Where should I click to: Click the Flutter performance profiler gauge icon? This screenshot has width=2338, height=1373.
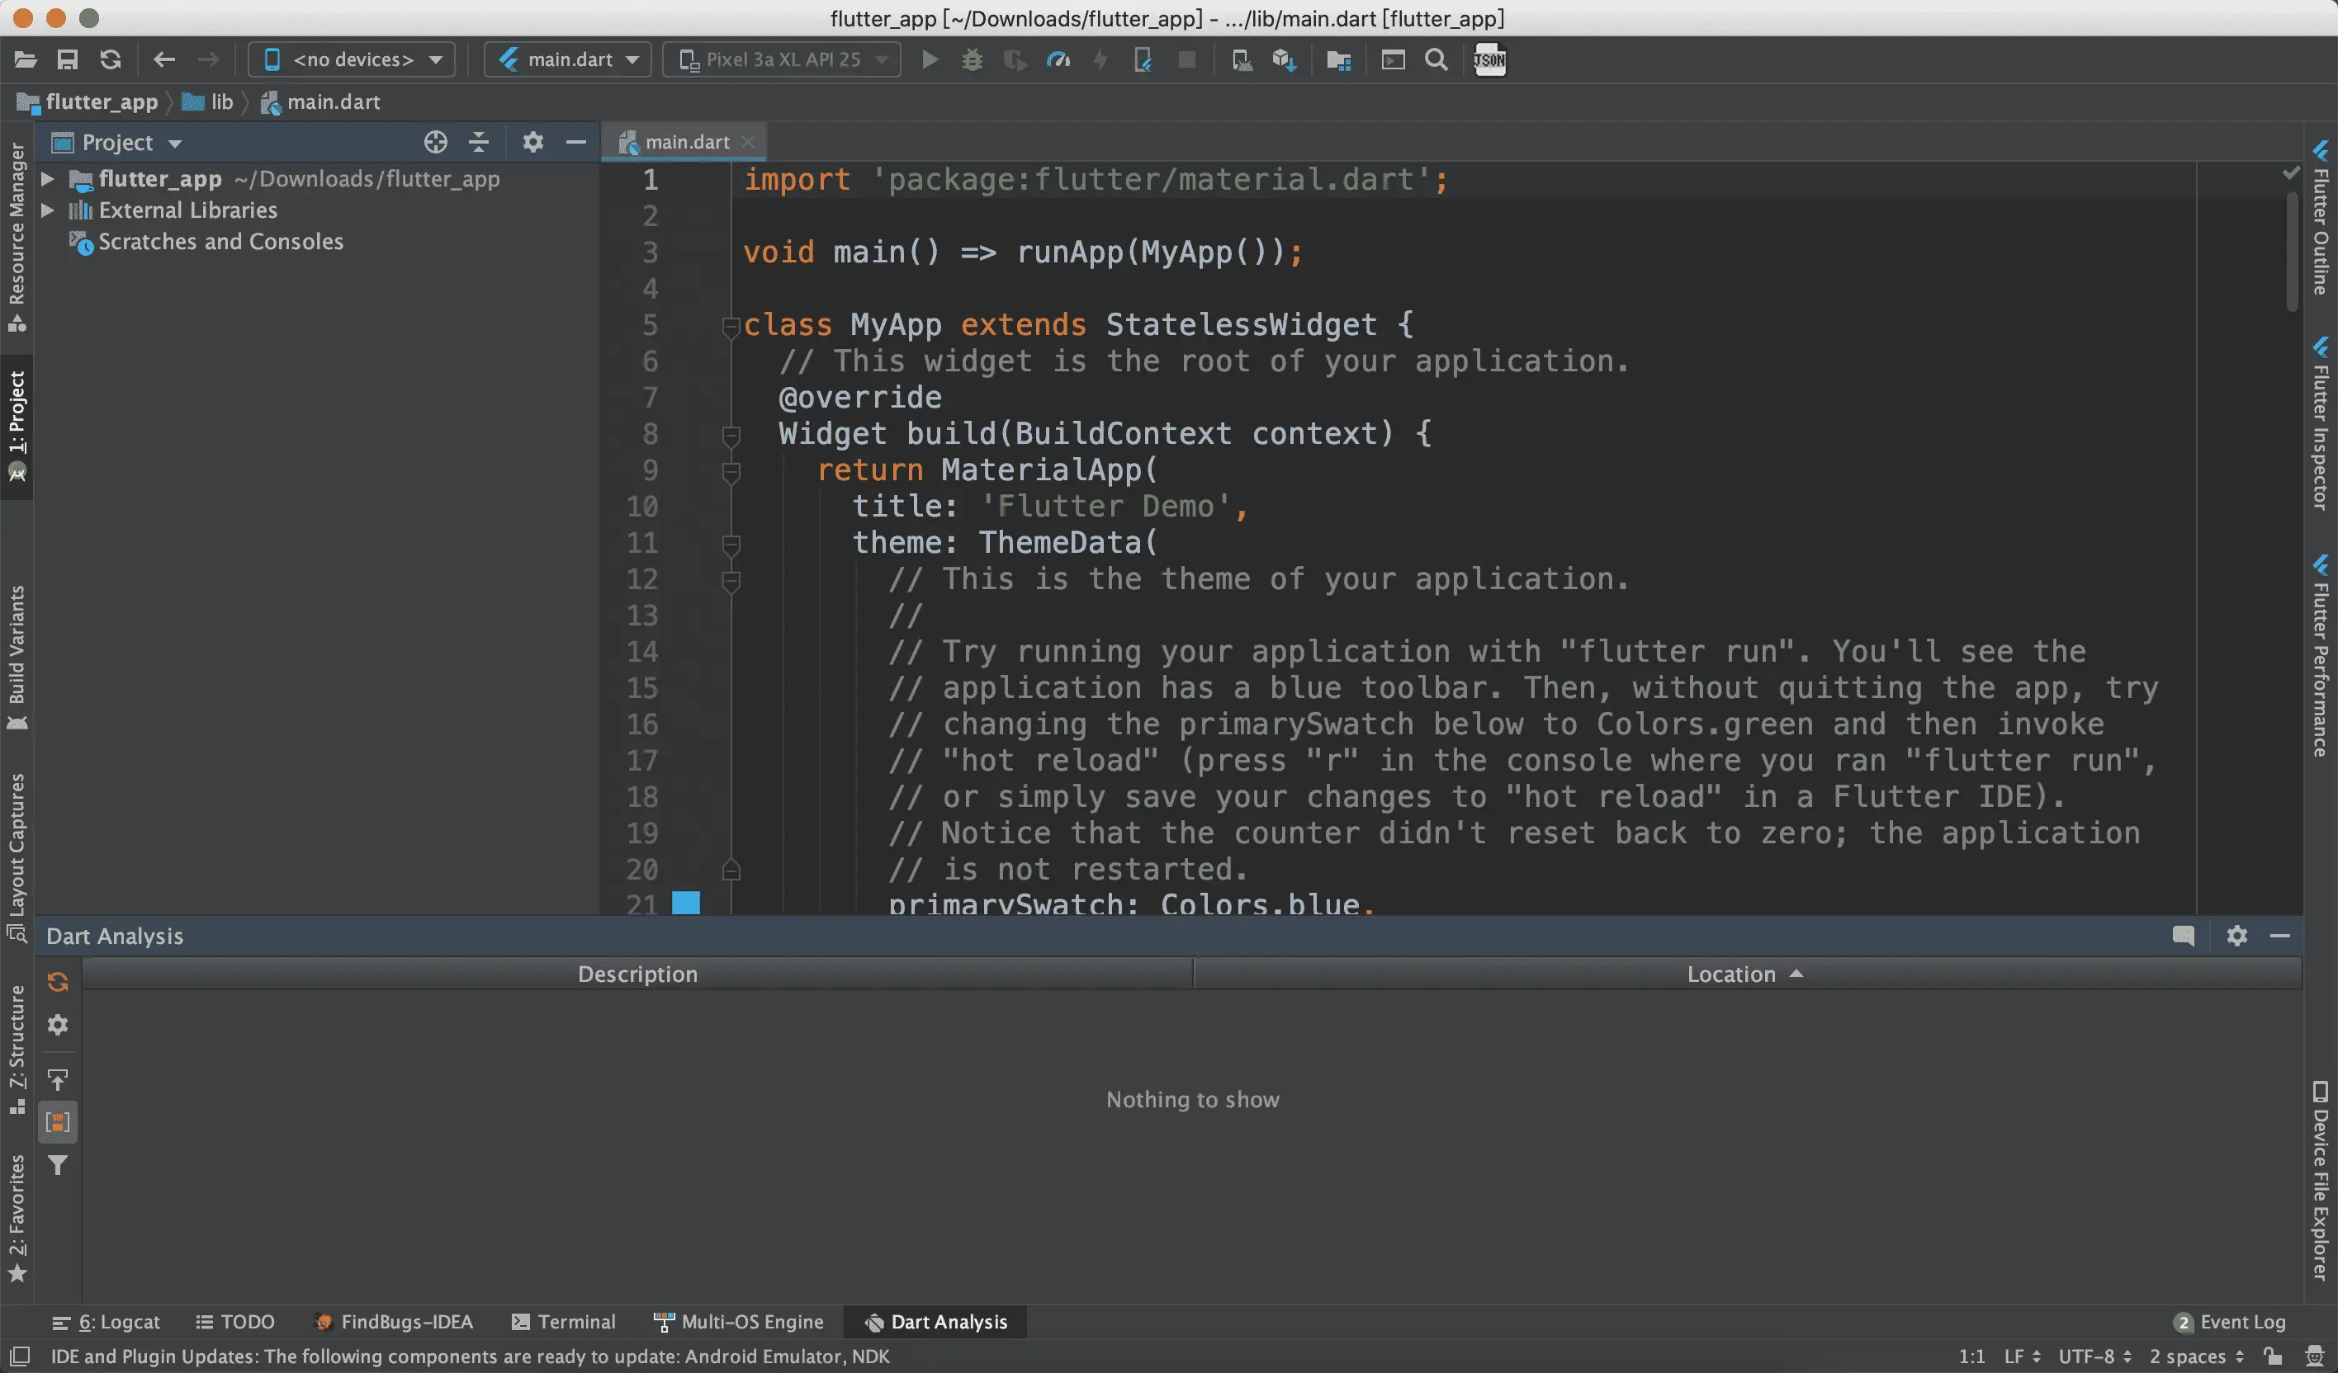[1058, 60]
